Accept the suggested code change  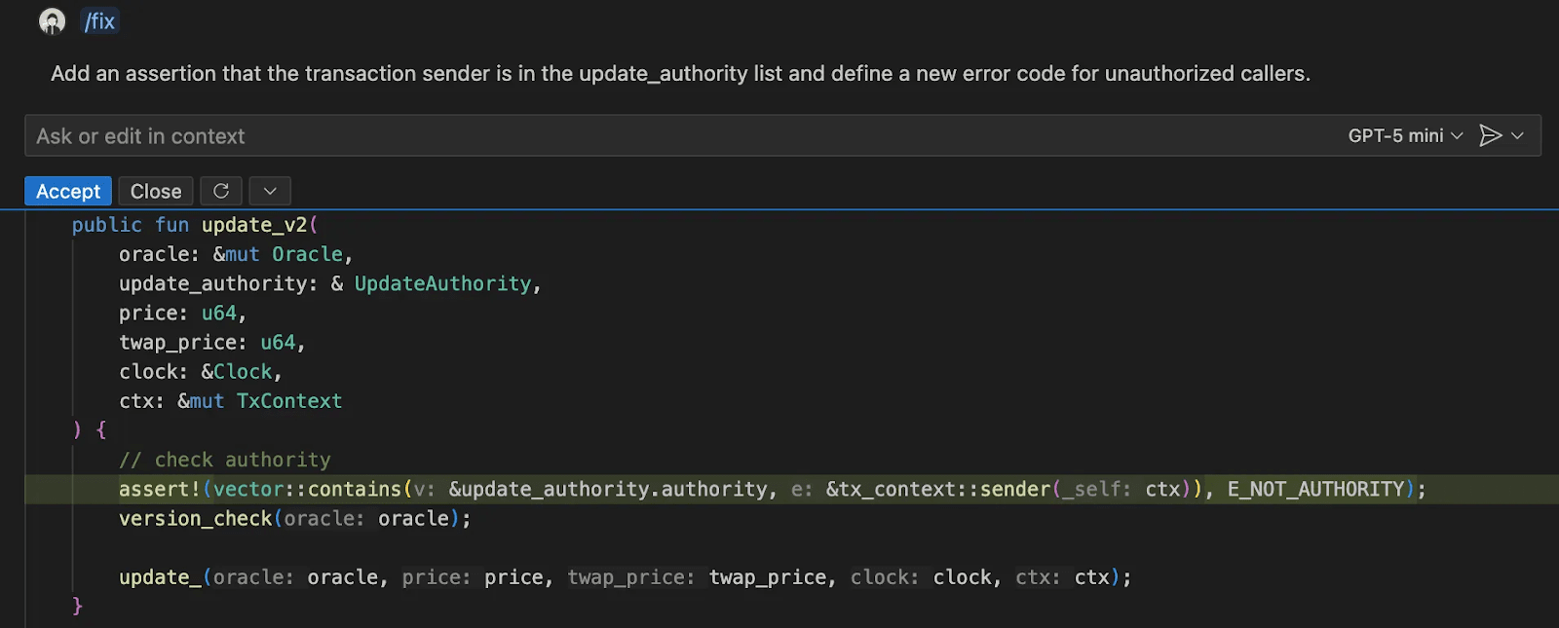68,191
